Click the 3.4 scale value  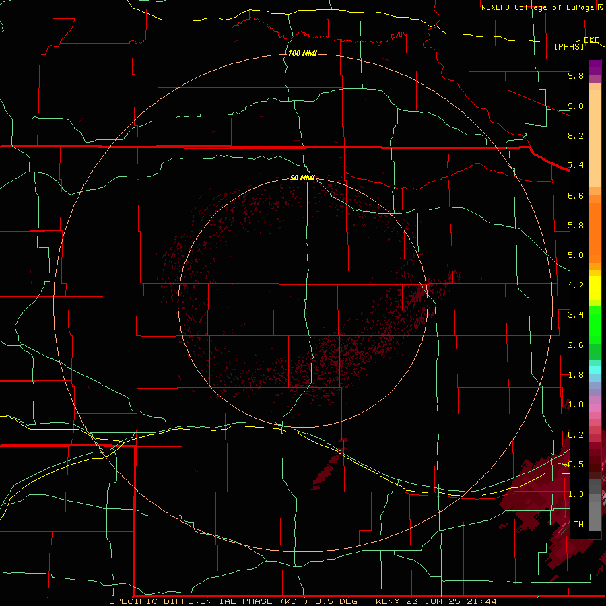click(x=576, y=315)
